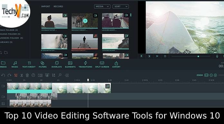
Task: Select the woman with bun thumbnail
Action: click(54, 21)
